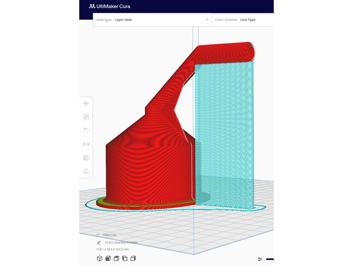Select the Mirror tool in left toolbar
This screenshot has width=353, height=265.
(x=86, y=144)
